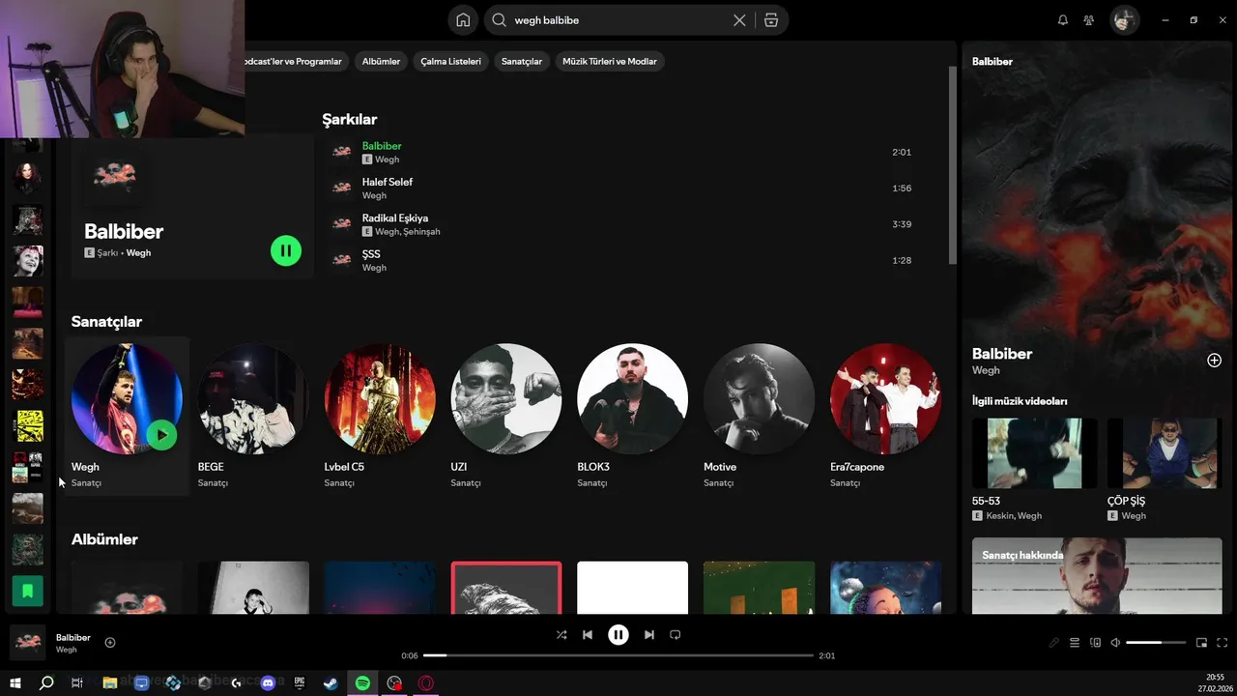
Task: Open the 55-53 music video thumbnail
Action: 1034,453
